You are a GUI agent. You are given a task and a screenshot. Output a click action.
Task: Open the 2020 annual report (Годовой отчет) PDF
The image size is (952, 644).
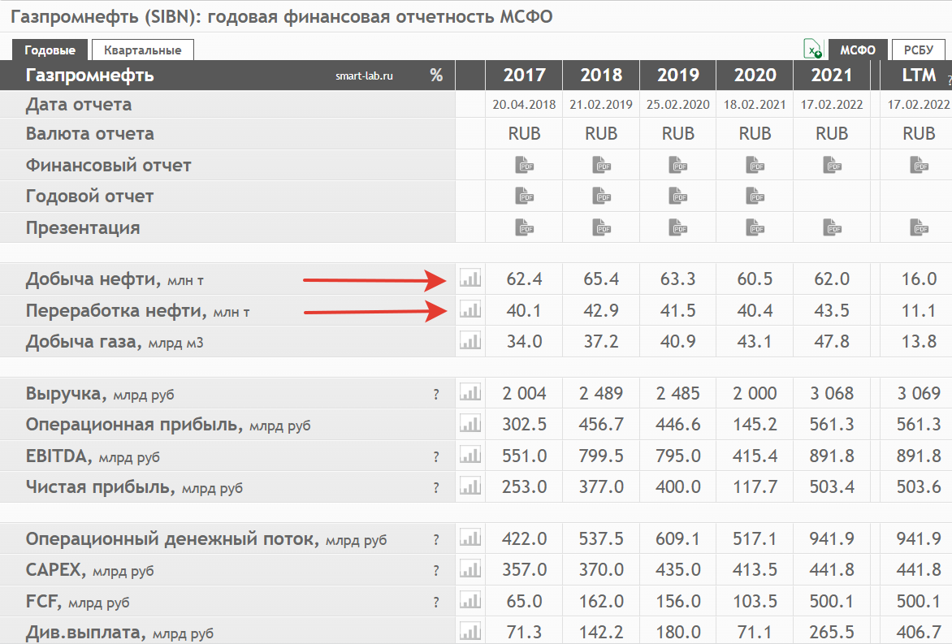click(x=755, y=196)
